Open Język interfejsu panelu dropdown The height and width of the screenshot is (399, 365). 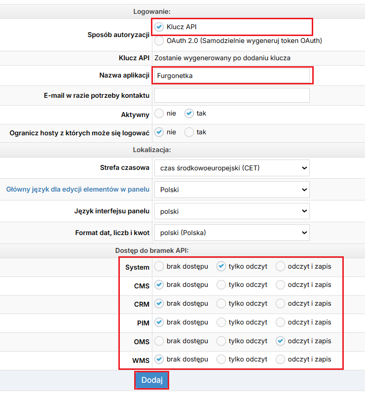click(232, 211)
